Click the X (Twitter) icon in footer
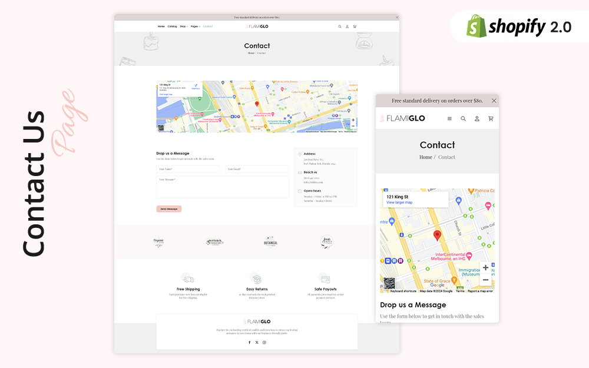 (x=257, y=342)
